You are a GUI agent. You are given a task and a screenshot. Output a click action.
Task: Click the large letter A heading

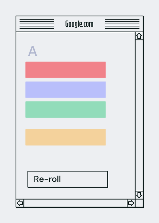pos(33,51)
